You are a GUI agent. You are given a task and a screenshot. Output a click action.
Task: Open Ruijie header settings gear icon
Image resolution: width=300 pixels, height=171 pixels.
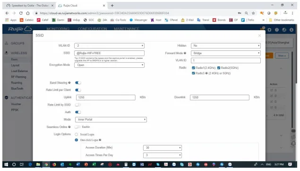tap(269, 30)
